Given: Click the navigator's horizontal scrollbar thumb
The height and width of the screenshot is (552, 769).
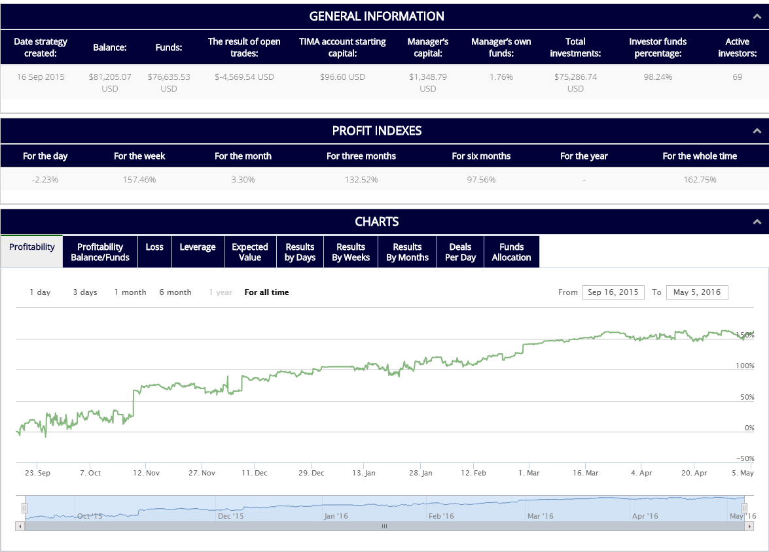Looking at the screenshot, I should [x=384, y=526].
